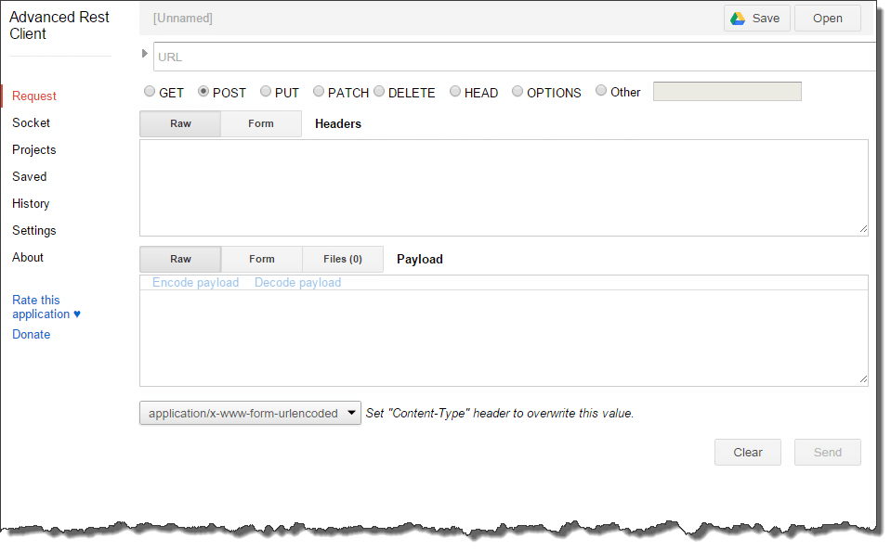
Task: Click inside the Payload text area
Action: click(x=504, y=339)
